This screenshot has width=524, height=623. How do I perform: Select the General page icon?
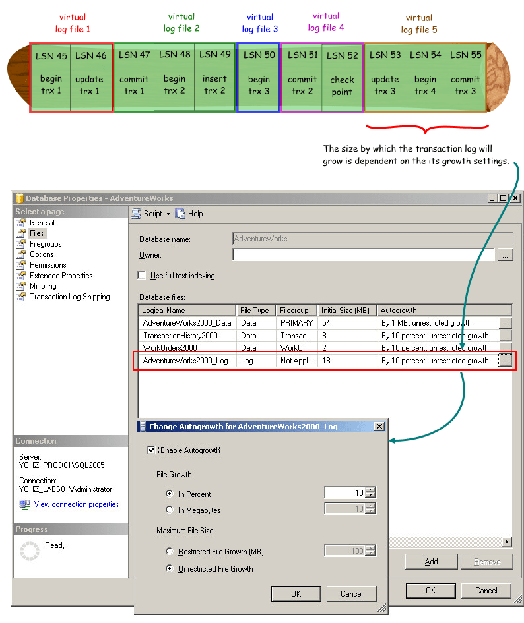click(x=21, y=223)
